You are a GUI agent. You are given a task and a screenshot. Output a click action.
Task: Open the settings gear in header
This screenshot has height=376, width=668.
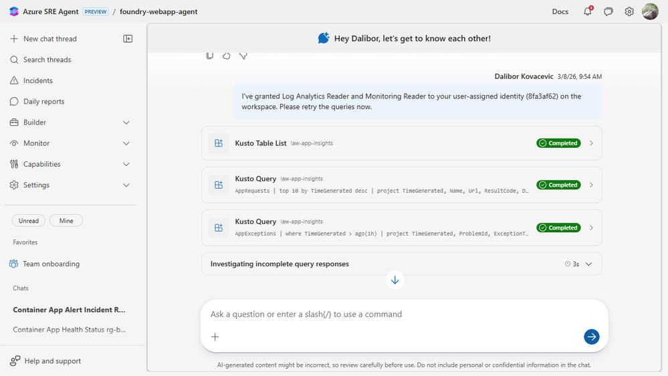629,11
